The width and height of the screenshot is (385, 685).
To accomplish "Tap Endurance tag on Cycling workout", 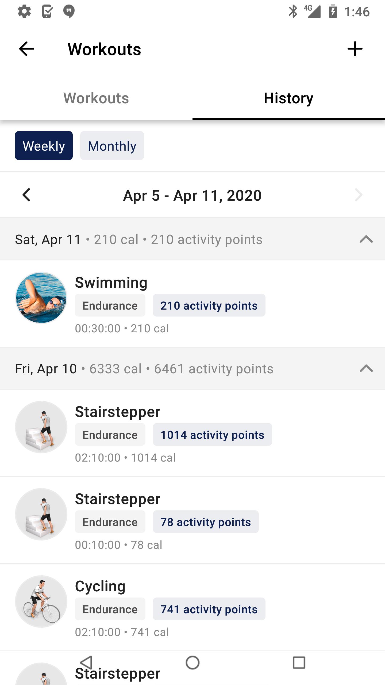I will click(x=110, y=609).
